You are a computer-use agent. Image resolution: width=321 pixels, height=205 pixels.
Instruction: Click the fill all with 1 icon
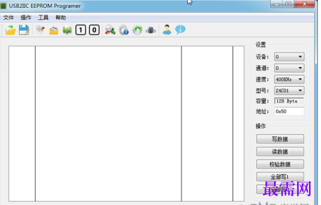81,30
